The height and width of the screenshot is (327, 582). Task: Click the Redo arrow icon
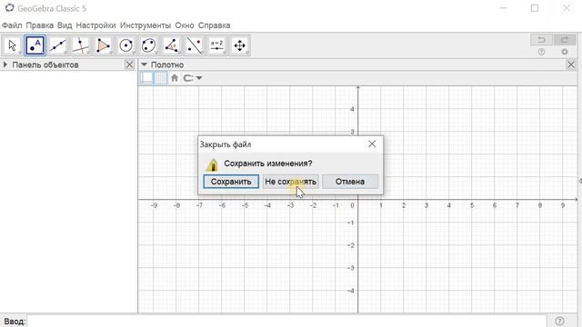click(565, 40)
